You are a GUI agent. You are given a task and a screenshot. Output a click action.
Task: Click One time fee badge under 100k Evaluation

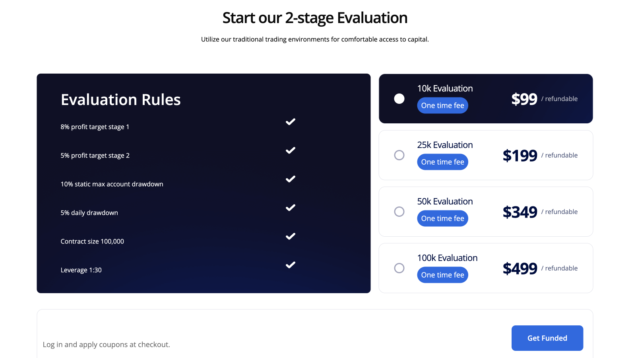[442, 275]
